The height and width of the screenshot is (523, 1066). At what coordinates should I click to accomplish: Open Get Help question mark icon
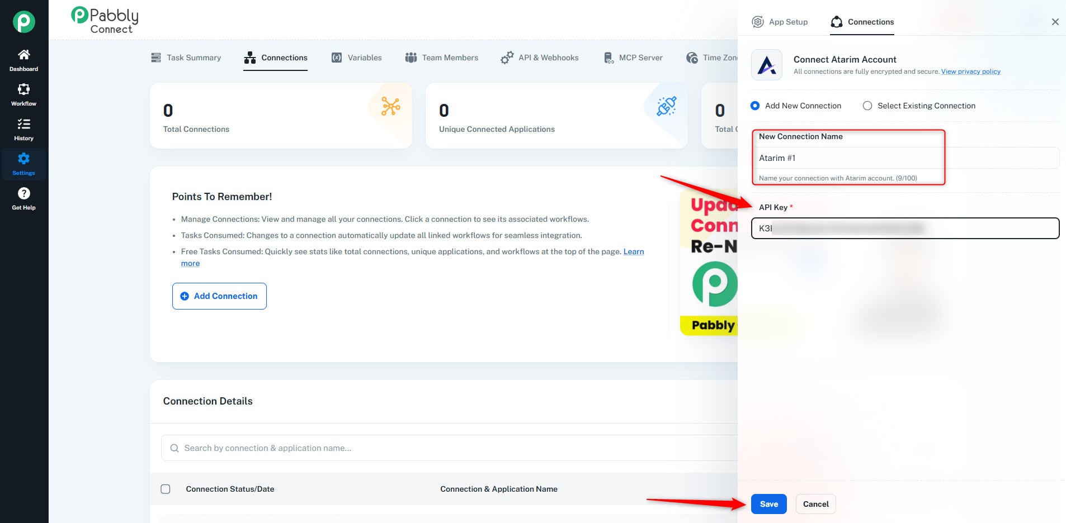[x=23, y=193]
